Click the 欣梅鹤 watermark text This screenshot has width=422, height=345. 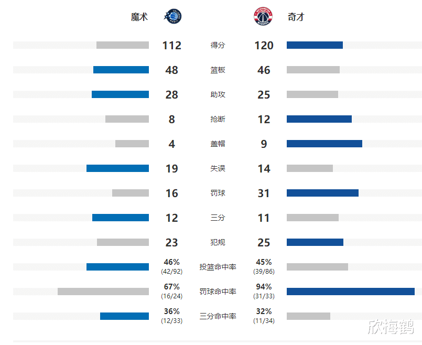[x=391, y=327]
